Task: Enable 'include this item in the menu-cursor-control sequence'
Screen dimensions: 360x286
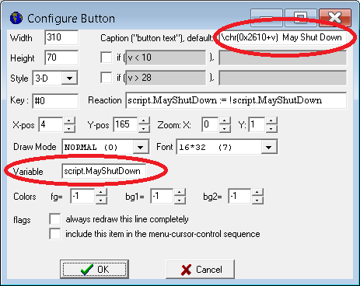Action: click(55, 234)
